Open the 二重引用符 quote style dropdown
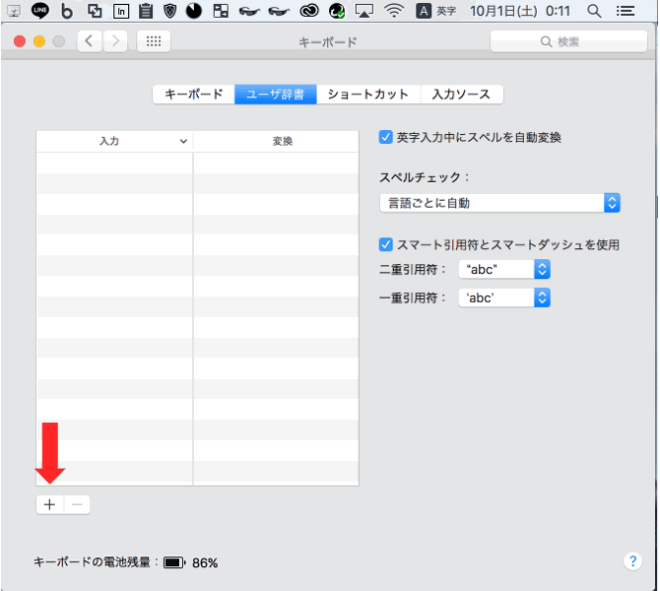 504,270
